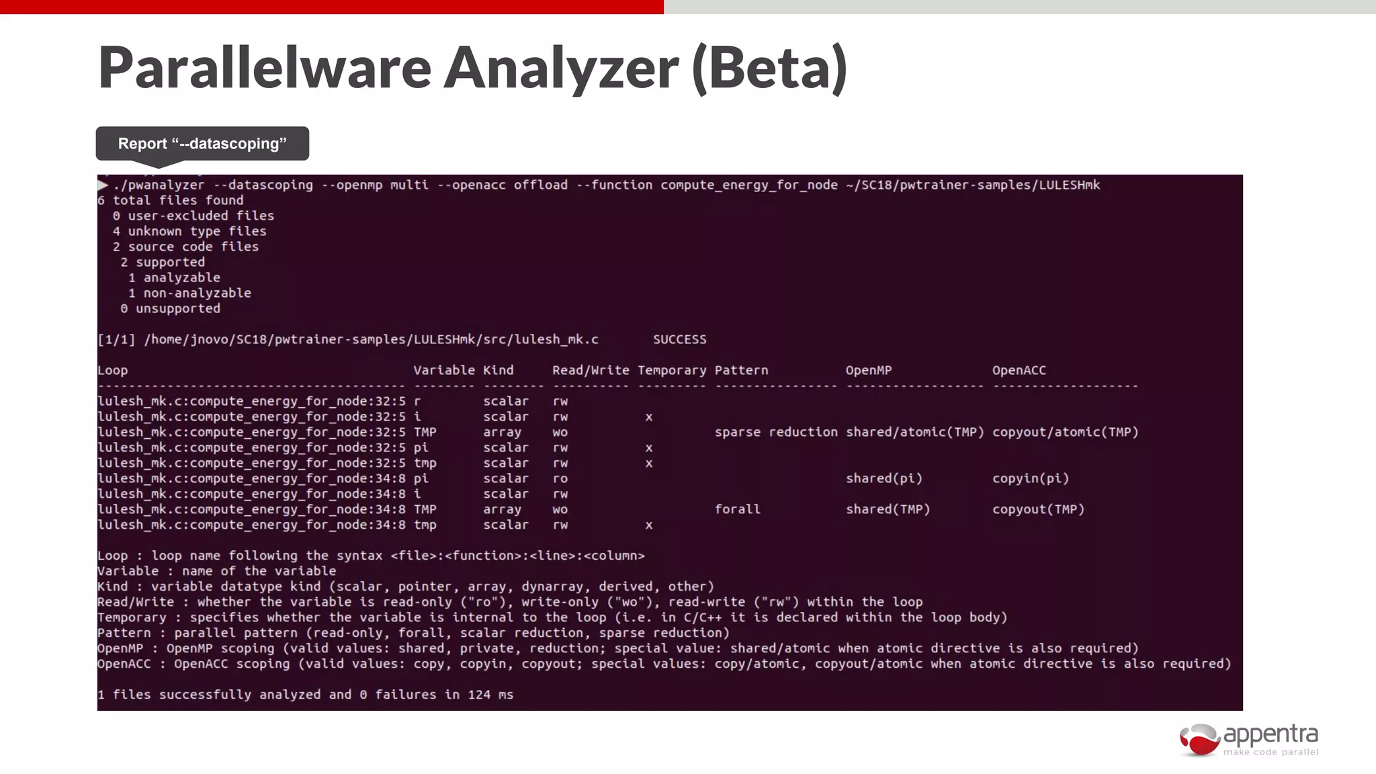Click the "1 files successfully analyzed" summary line
This screenshot has height=774, width=1376.
tap(306, 695)
